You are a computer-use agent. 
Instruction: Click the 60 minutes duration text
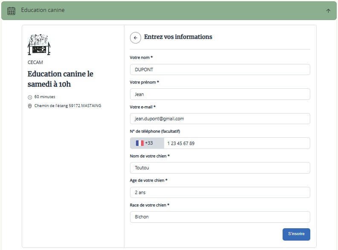45,97
